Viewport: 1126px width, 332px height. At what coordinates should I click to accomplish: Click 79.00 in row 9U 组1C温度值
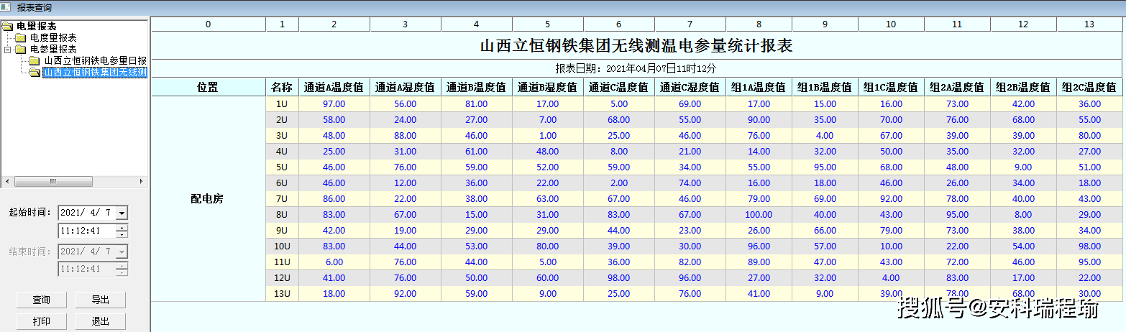click(x=892, y=231)
